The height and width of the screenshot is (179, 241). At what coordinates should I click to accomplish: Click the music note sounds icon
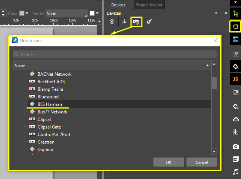pos(235,172)
